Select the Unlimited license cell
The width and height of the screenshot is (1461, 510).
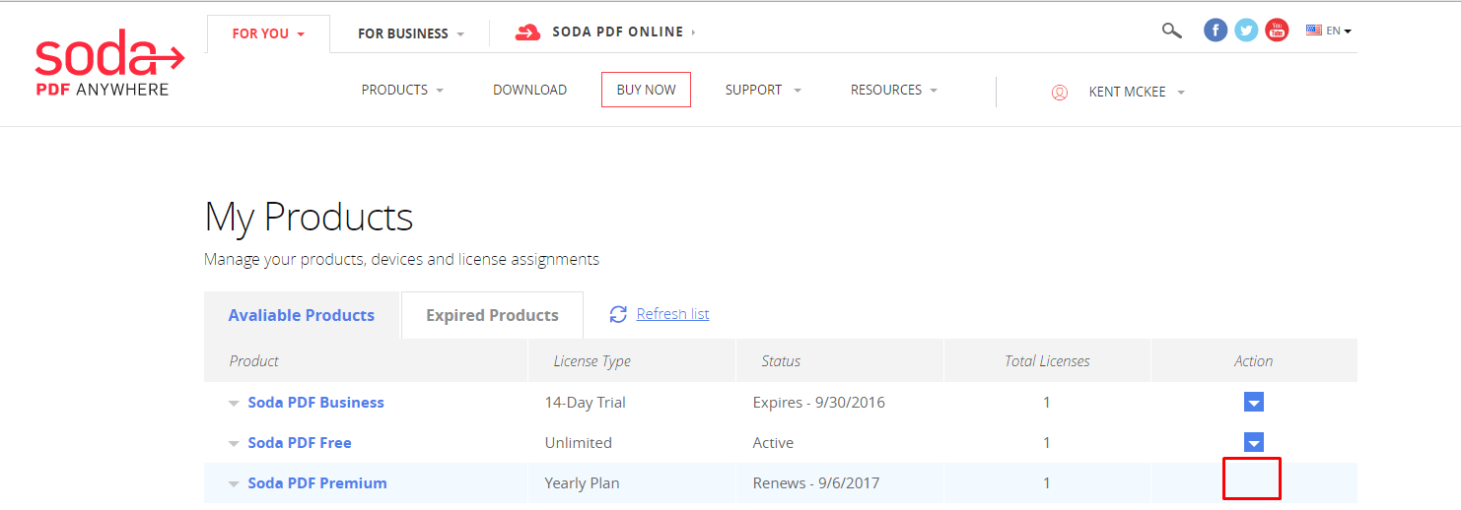(579, 442)
